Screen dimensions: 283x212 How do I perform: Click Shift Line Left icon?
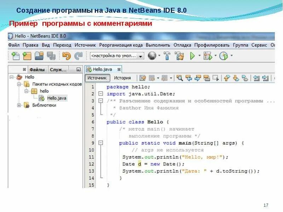click(x=256, y=78)
